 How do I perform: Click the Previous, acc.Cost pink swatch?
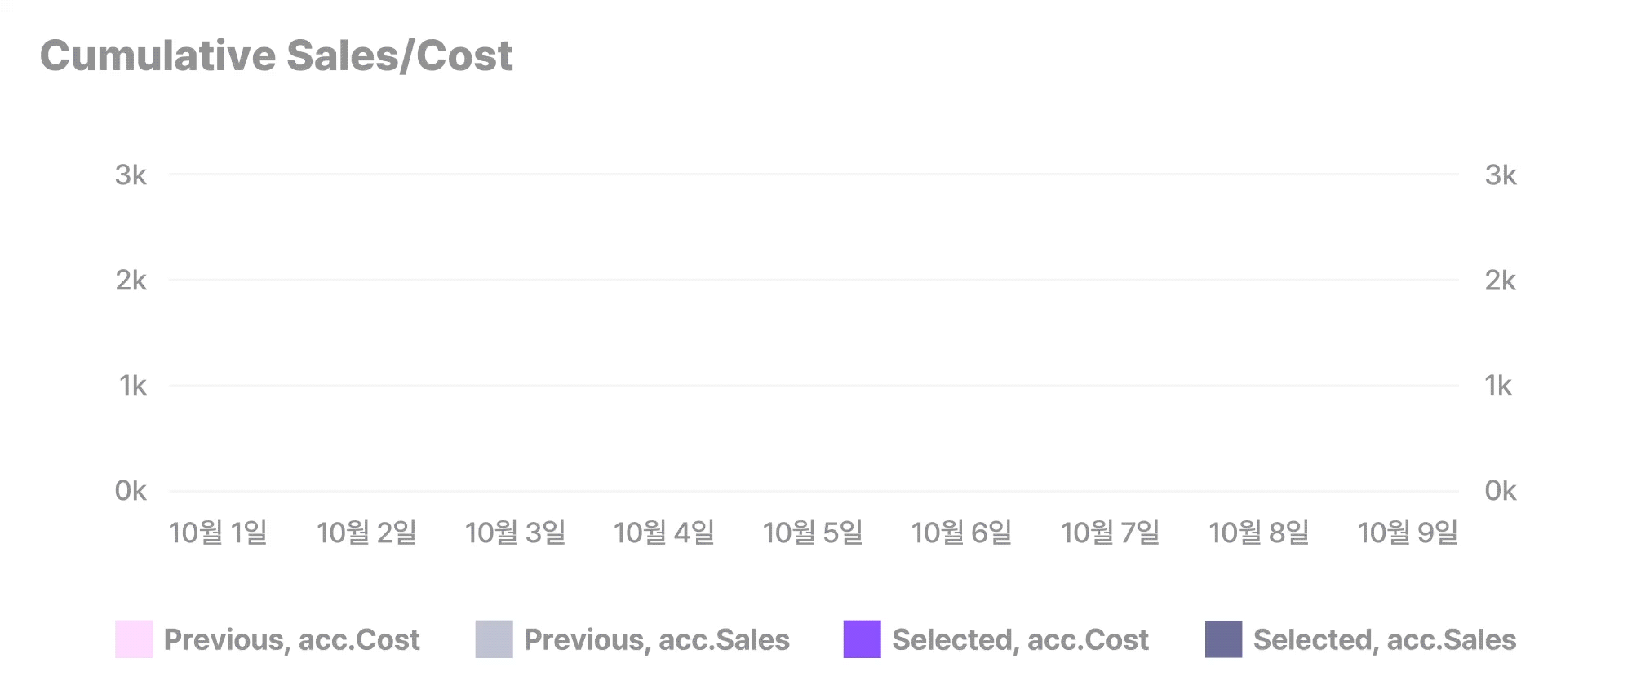[134, 639]
